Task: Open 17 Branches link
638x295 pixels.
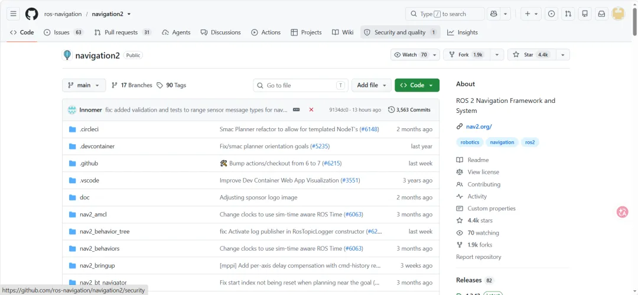Action: [x=132, y=85]
